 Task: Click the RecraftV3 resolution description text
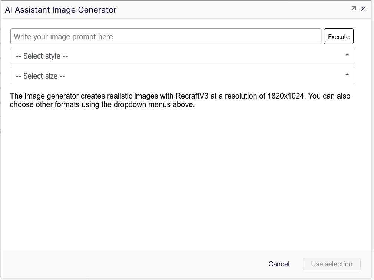tap(180, 100)
